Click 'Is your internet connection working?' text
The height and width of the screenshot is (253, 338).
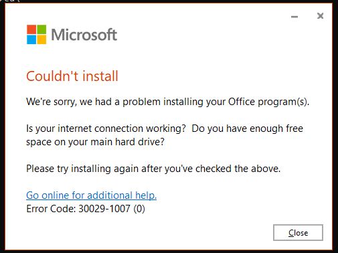(106, 129)
